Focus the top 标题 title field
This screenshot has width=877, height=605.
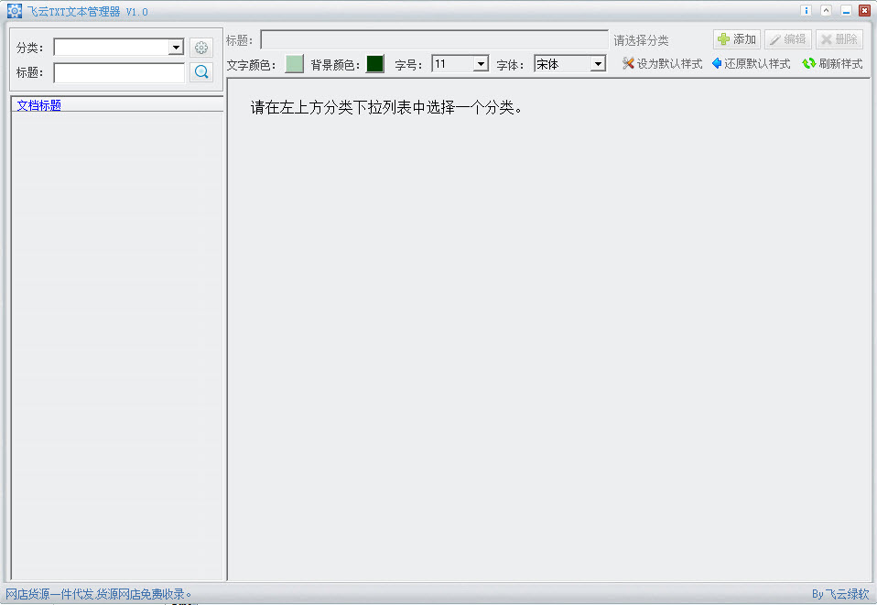point(434,39)
